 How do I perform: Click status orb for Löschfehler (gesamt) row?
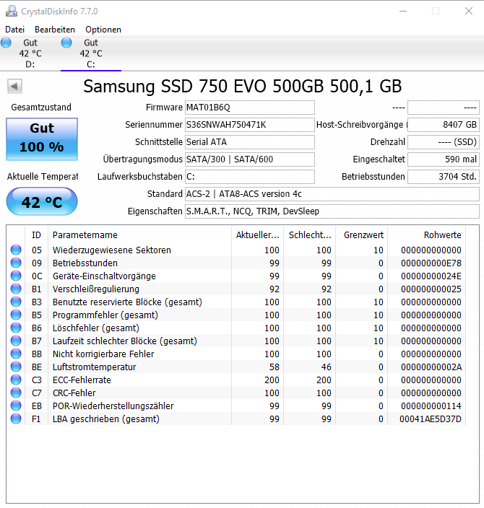tap(16, 328)
